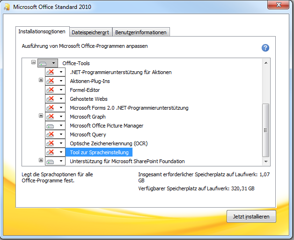Click unavailable icon next to Gehostete Webs
294x240 pixels.
[51, 99]
